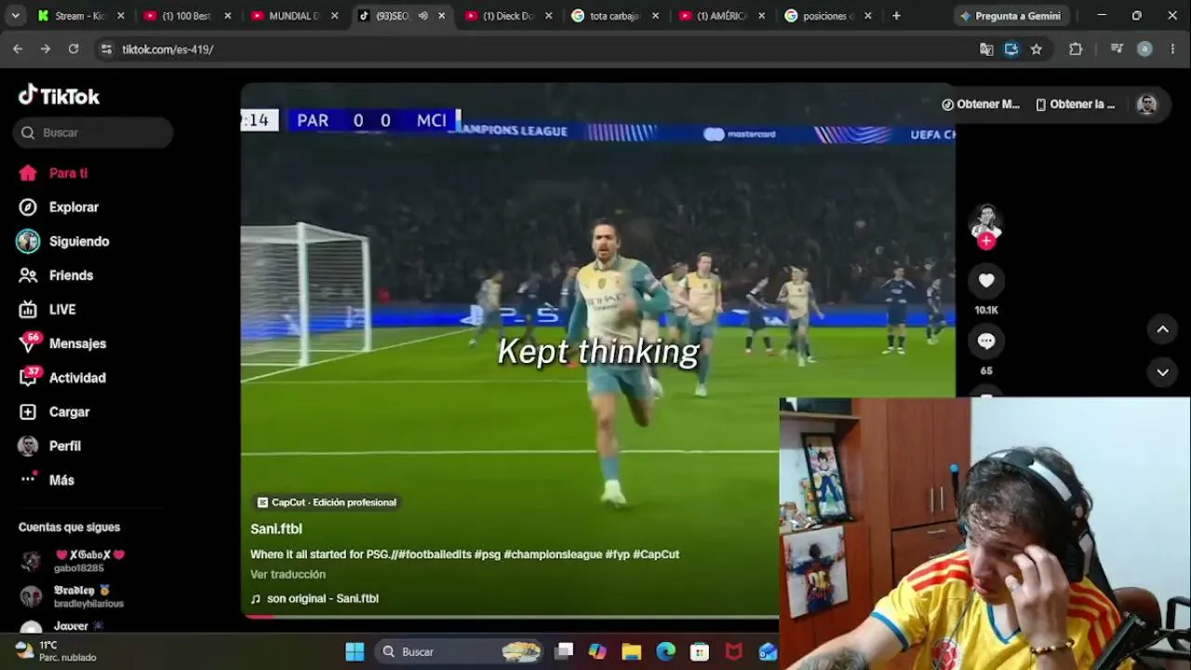Click the video progress bar
This screenshot has width=1191, height=670.
[510, 616]
